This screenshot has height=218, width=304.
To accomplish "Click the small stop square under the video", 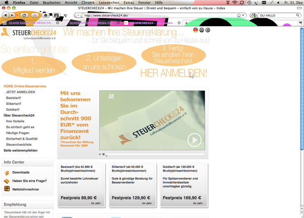I will tap(103, 154).
